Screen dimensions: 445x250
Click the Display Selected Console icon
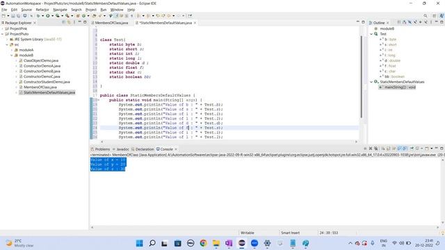point(417,149)
